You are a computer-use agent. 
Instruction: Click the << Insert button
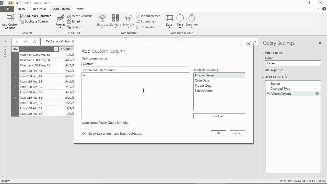[x=219, y=116]
